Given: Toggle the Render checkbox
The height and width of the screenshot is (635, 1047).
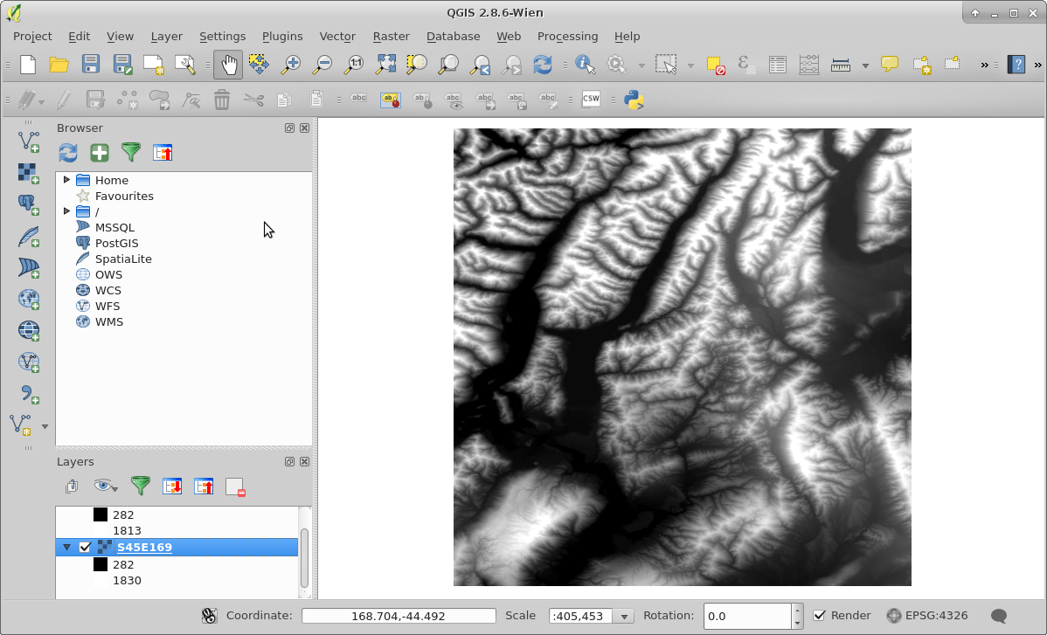Looking at the screenshot, I should coord(819,616).
